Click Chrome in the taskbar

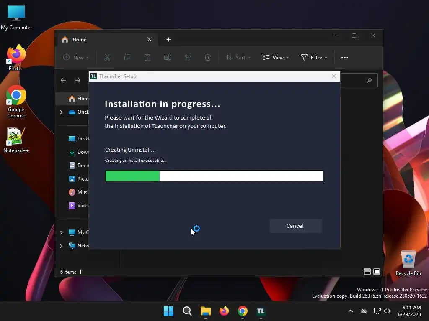click(243, 311)
